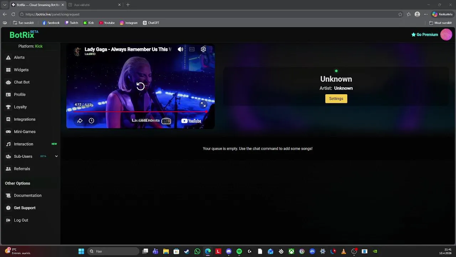Switch to the Uusi välilehti browser tab
Image resolution: width=456 pixels, height=257 pixels.
(94, 5)
